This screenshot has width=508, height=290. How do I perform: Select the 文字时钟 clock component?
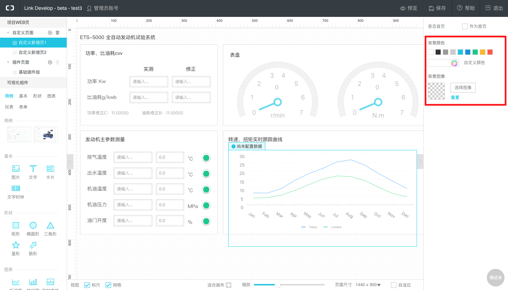click(x=16, y=192)
